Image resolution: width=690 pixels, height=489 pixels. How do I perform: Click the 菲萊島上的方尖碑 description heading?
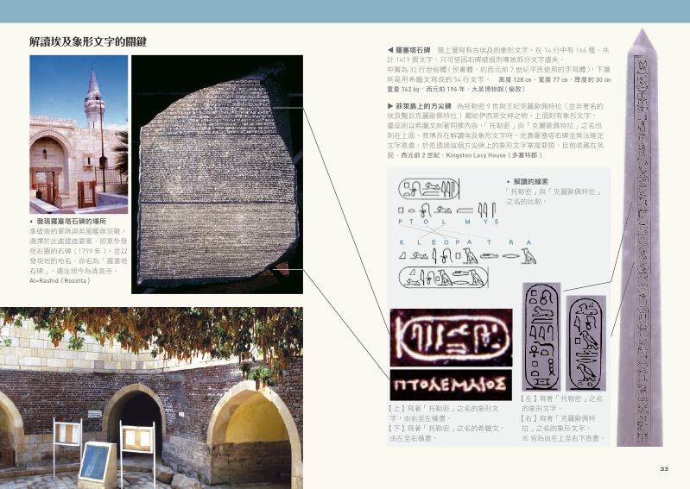point(423,106)
